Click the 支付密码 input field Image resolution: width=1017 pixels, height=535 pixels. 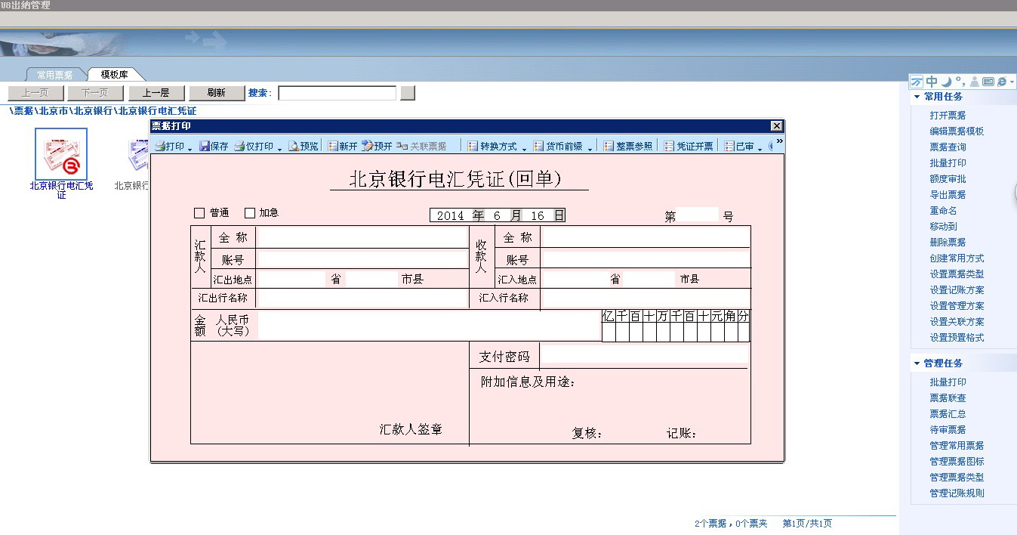[643, 355]
